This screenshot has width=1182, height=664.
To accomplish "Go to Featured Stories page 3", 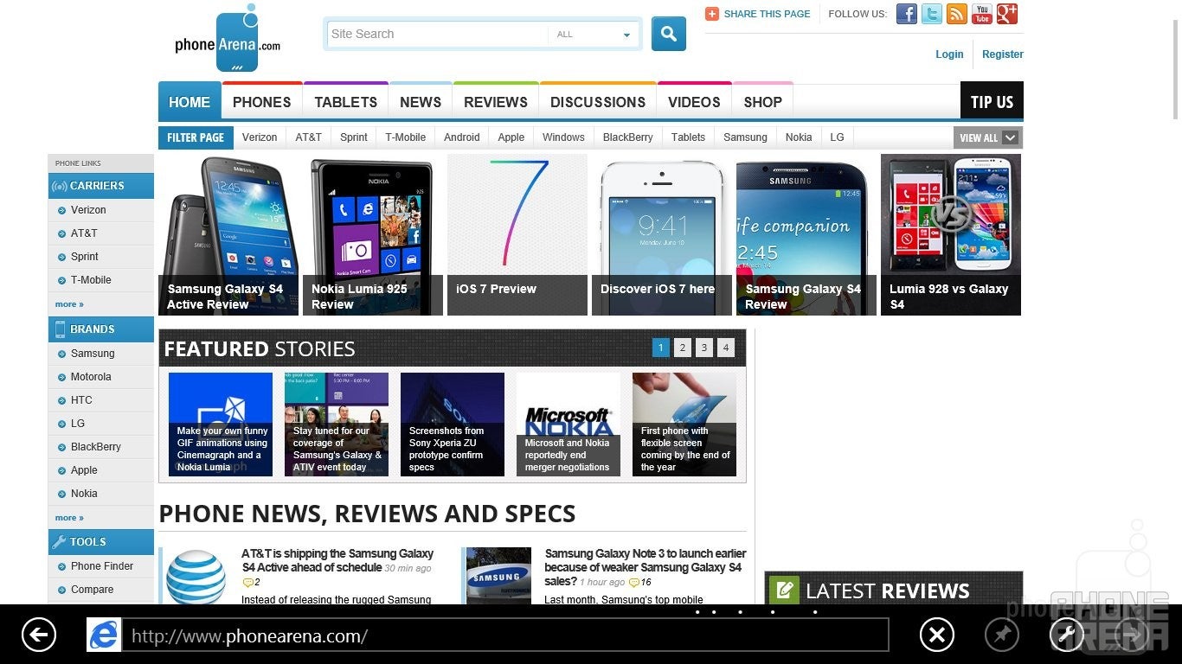I will [x=704, y=348].
